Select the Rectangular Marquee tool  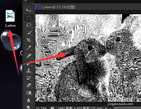click(29, 18)
